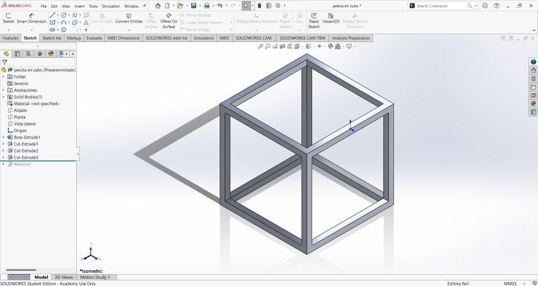538x286 pixels.
Task: Open the DimXpertManager tab
Action: [x=40, y=54]
